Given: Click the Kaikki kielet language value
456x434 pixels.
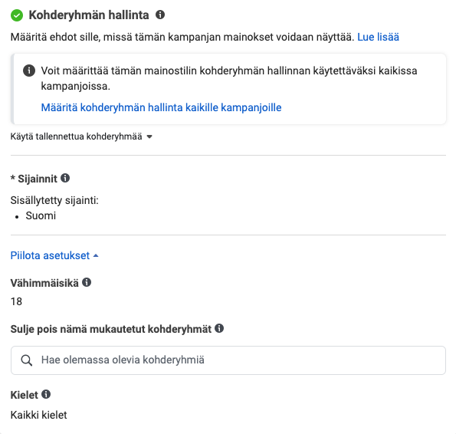Looking at the screenshot, I should click(38, 415).
